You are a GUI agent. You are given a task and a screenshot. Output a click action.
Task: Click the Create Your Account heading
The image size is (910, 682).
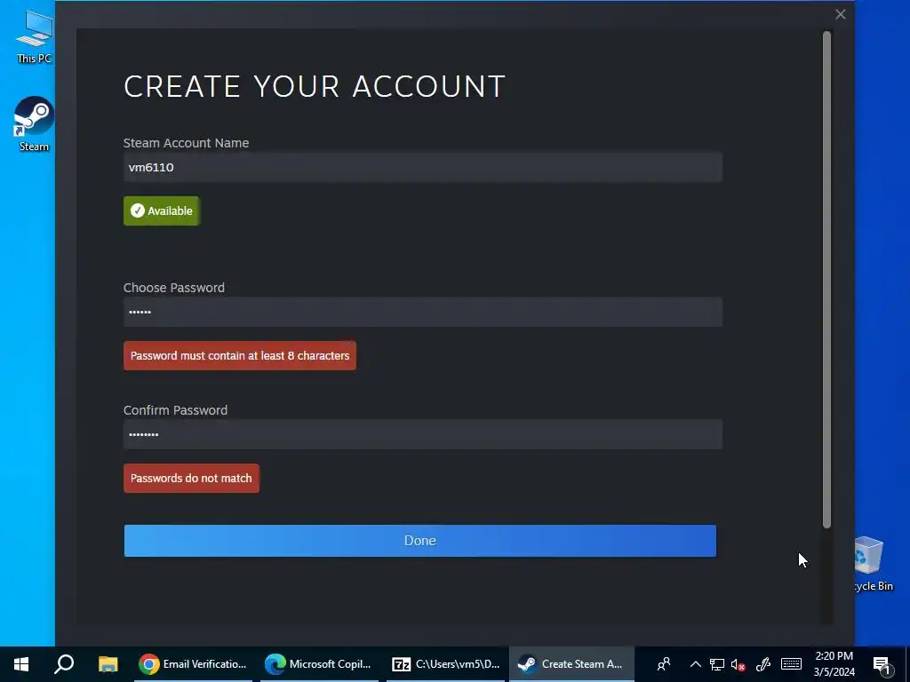(x=315, y=86)
